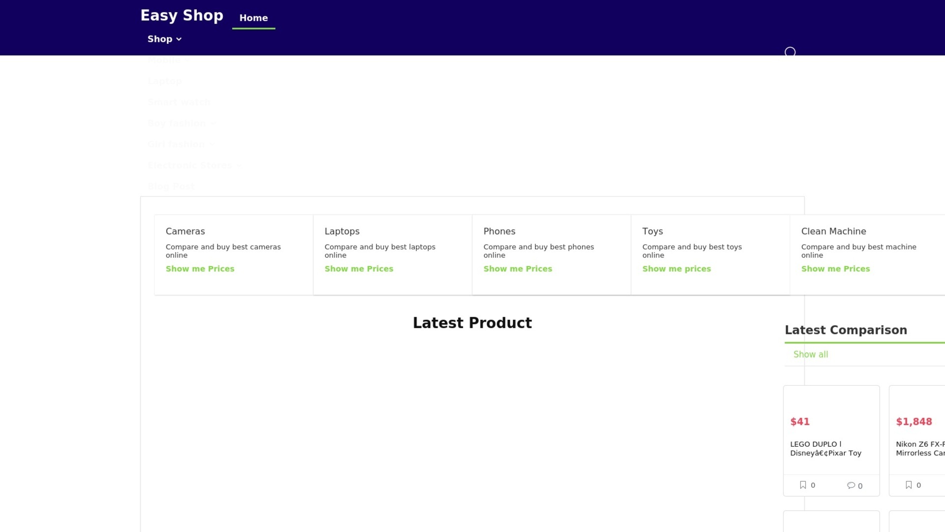Screen dimensions: 945x532
Task: Click Show me Prices under Clean Machine
Action: [835, 269]
